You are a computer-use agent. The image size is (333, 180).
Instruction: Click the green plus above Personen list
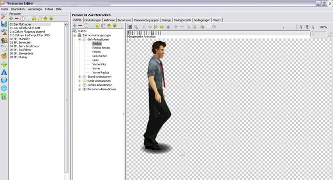click(11, 19)
